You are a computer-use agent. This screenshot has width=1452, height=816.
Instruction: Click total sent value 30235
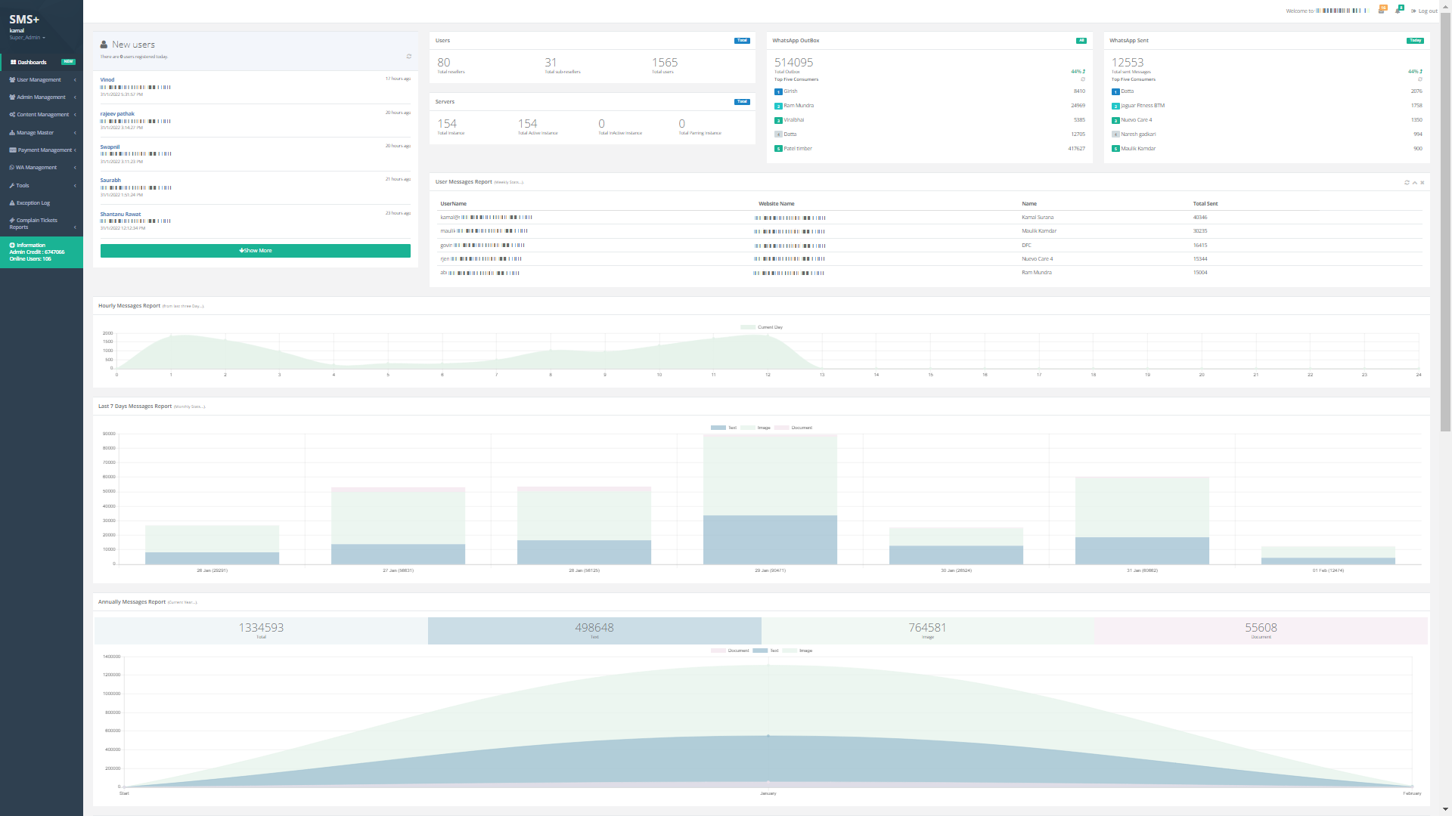1200,231
